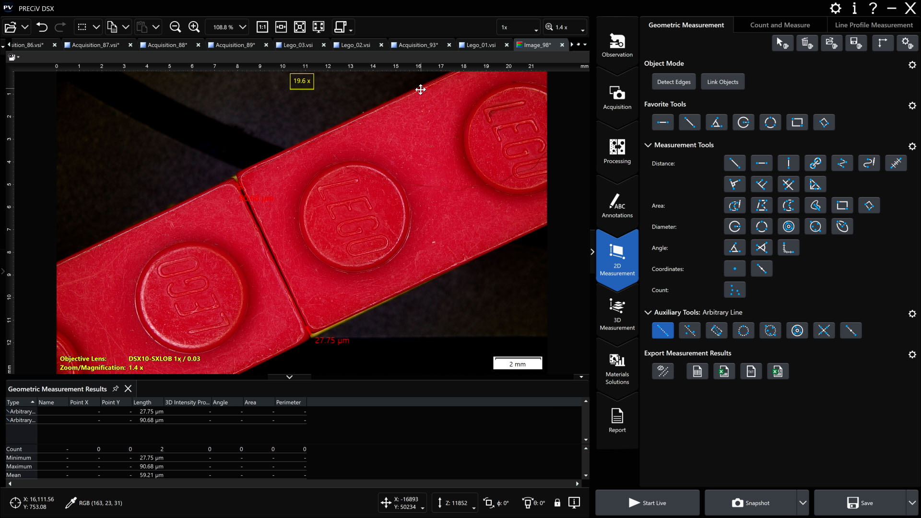This screenshot has width=921, height=518.
Task: Choose the Count points tool
Action: [x=734, y=290]
